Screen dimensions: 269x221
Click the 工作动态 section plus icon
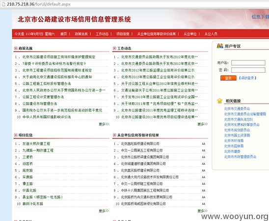(114, 48)
